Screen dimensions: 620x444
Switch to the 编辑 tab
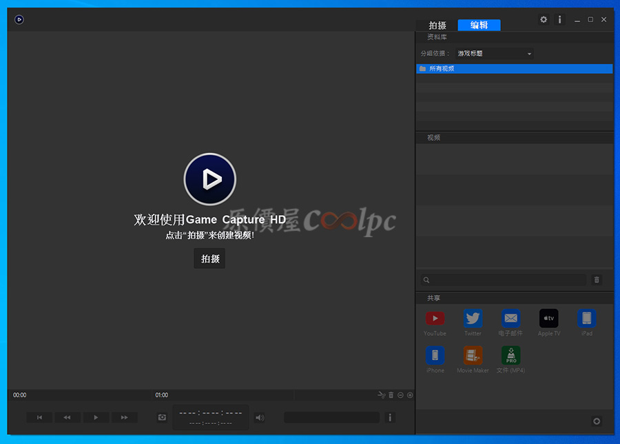(x=479, y=26)
